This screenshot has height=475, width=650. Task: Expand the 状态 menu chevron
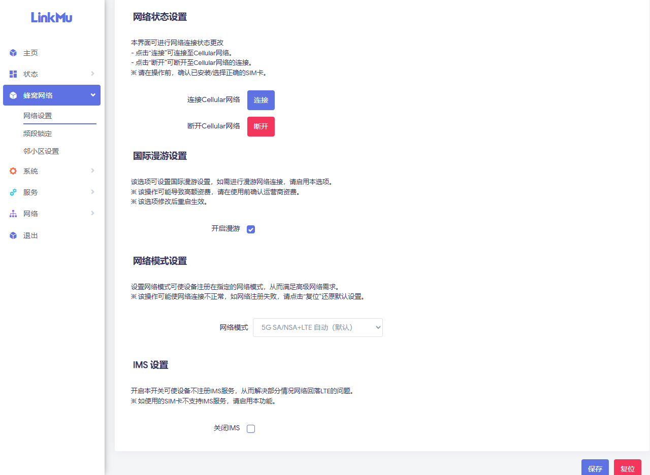[x=92, y=74]
